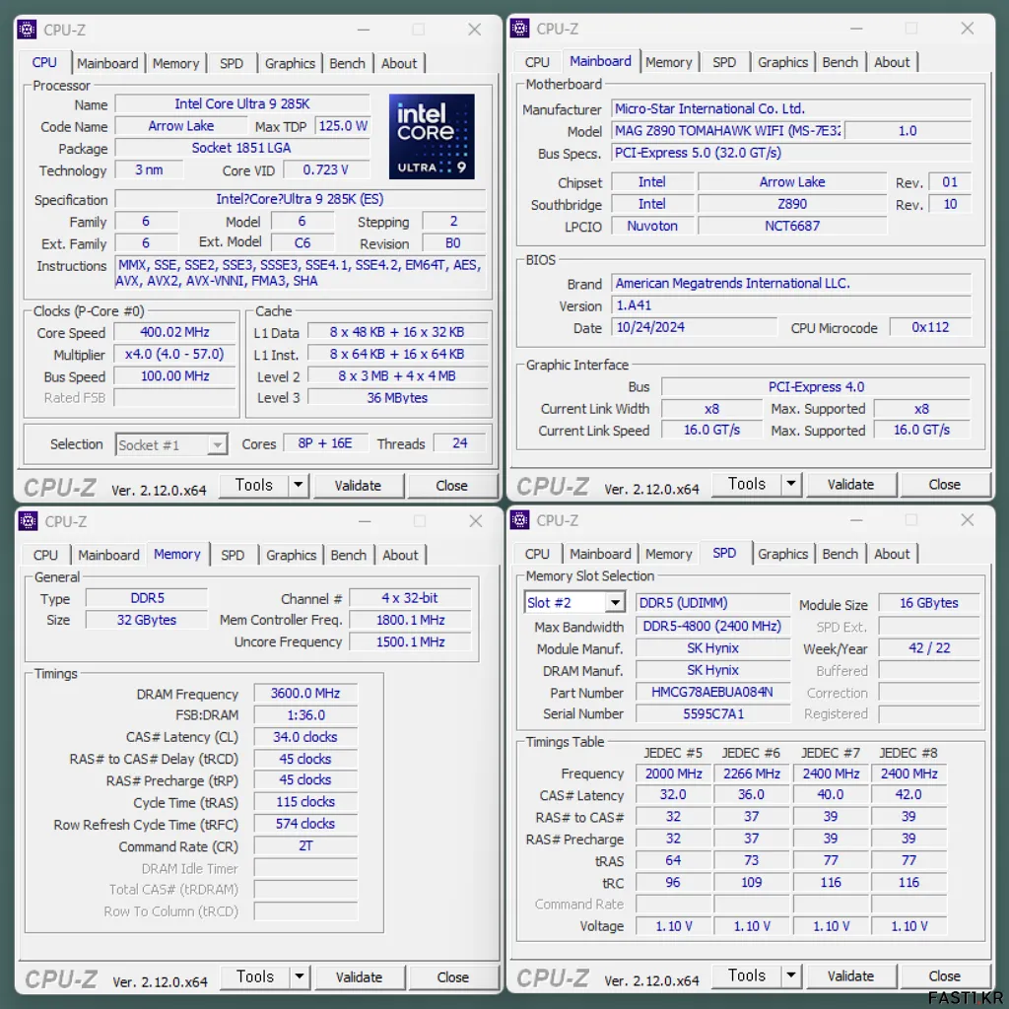The image size is (1009, 1009).
Task: Click DRAM Frequency value 3600.0 MHz
Action: [x=305, y=693]
